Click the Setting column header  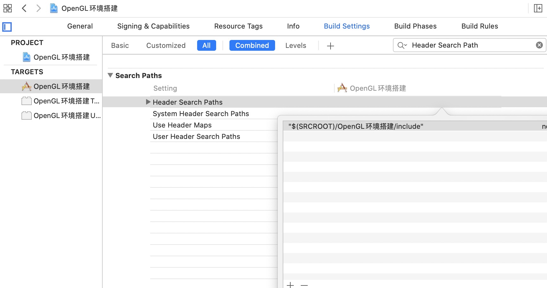tap(165, 88)
